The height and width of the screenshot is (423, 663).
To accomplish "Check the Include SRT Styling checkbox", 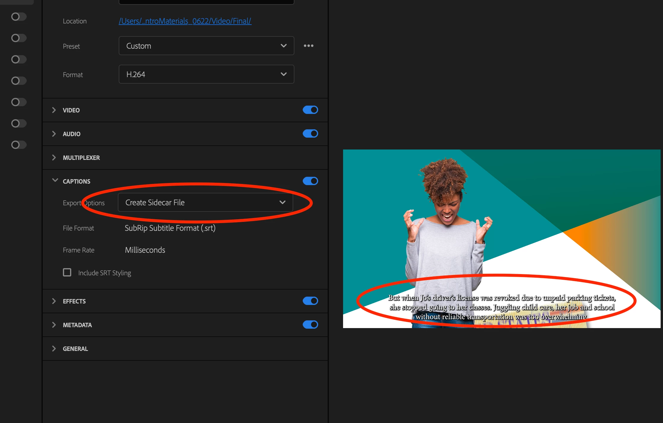I will click(67, 272).
